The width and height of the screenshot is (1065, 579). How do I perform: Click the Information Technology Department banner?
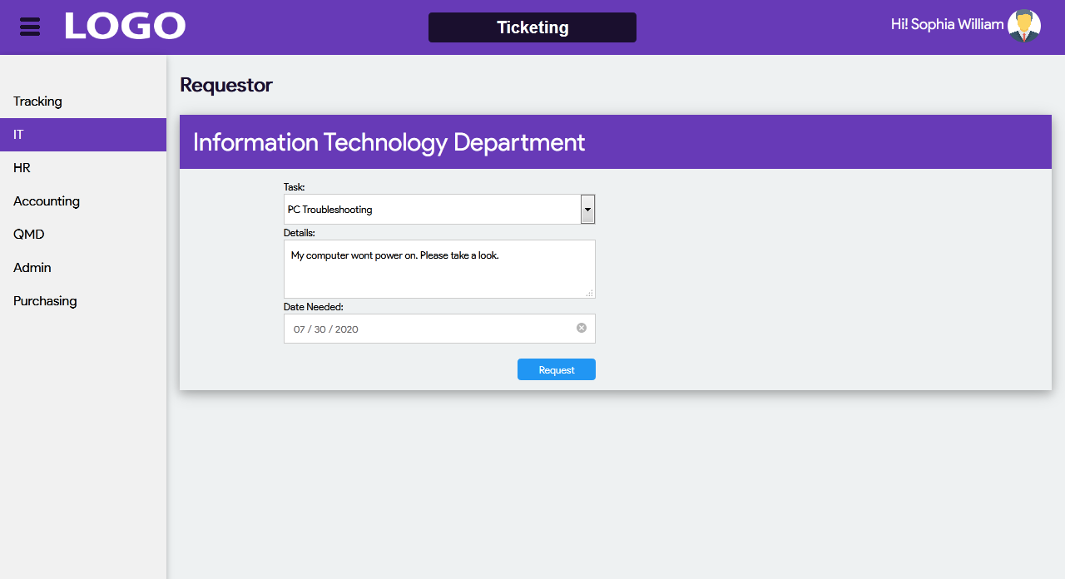coord(389,142)
